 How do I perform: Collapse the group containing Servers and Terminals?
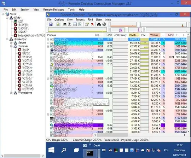[x=7, y=39]
